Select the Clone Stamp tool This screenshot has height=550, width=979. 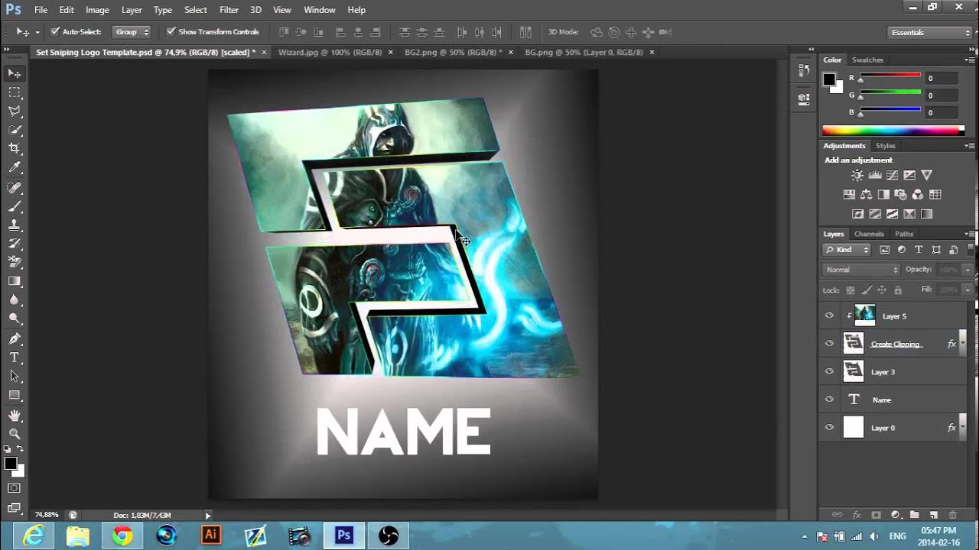[x=15, y=225]
